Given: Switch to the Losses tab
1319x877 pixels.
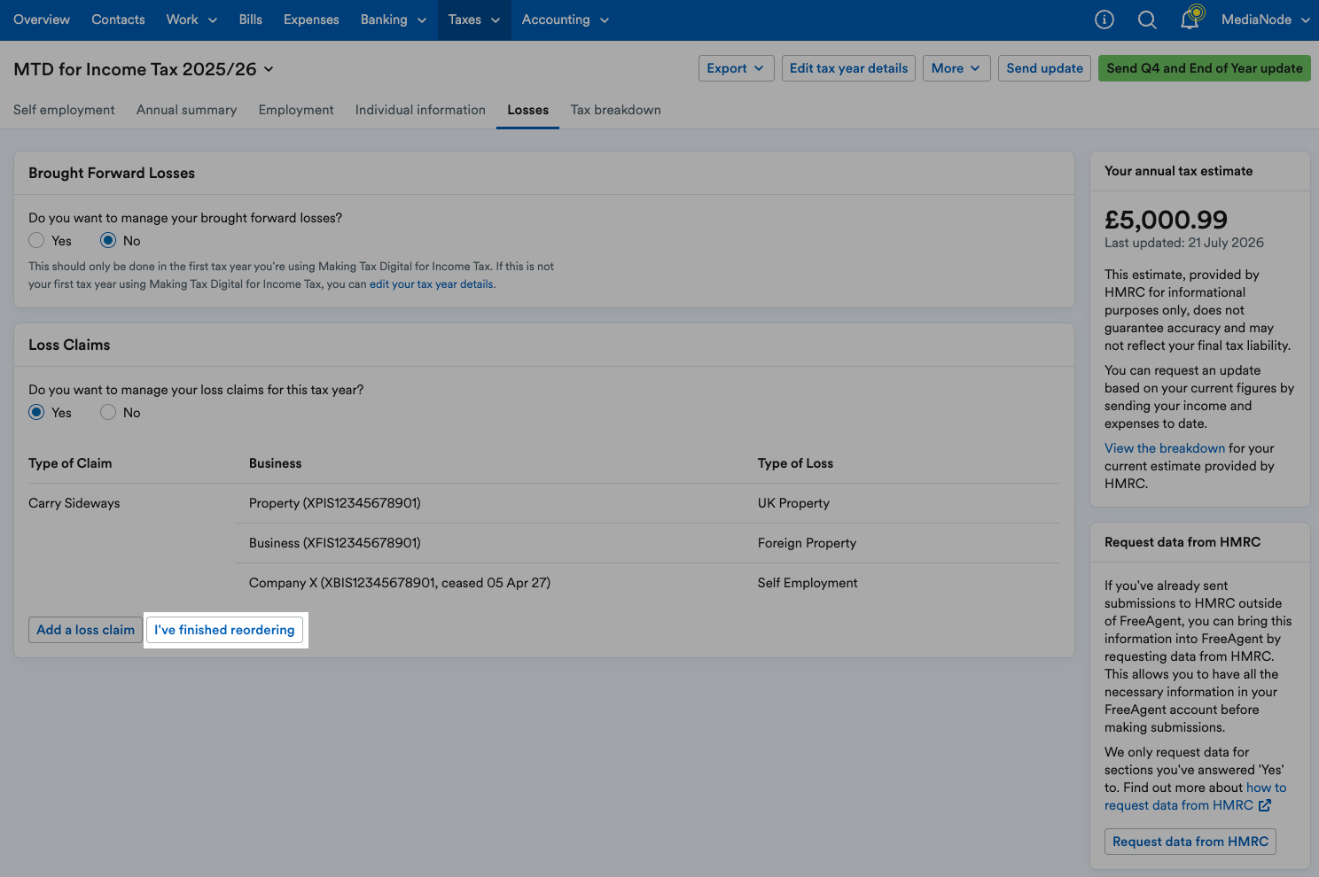Looking at the screenshot, I should (x=528, y=110).
